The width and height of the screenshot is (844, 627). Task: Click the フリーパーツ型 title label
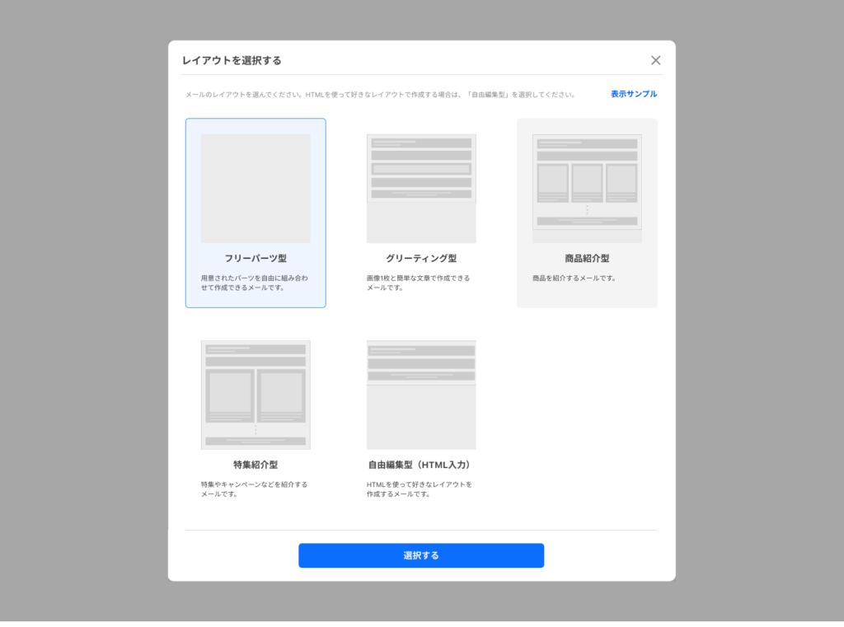[256, 259]
